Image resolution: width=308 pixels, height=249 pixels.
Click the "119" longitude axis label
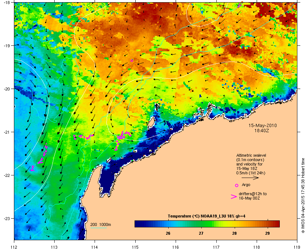297,247
